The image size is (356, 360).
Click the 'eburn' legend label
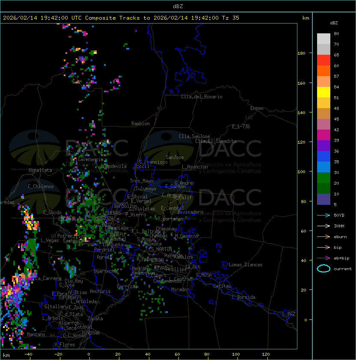pos(340,237)
